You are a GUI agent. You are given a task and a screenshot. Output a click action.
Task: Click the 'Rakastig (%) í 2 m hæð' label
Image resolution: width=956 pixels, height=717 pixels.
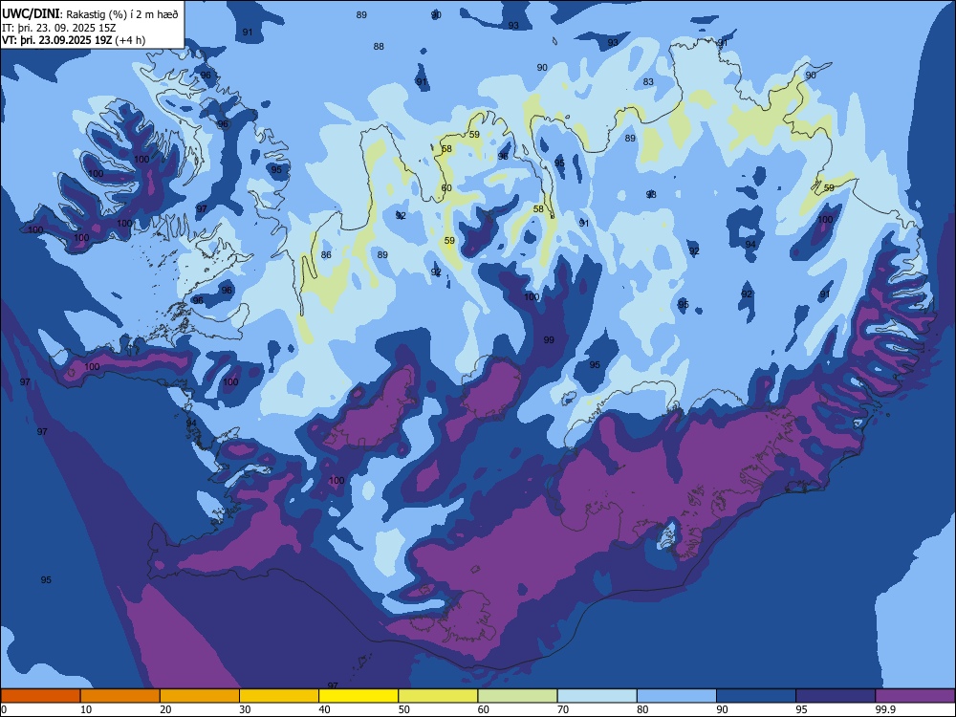[122, 14]
